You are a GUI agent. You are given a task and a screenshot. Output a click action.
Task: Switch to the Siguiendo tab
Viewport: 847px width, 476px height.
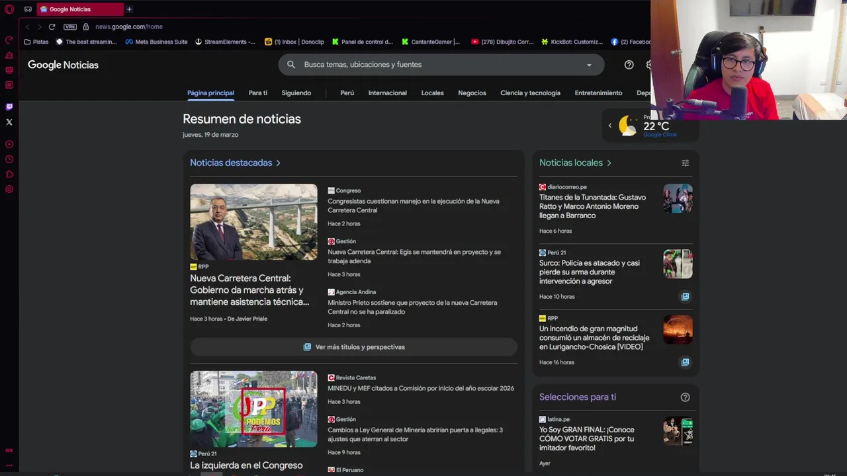point(296,93)
